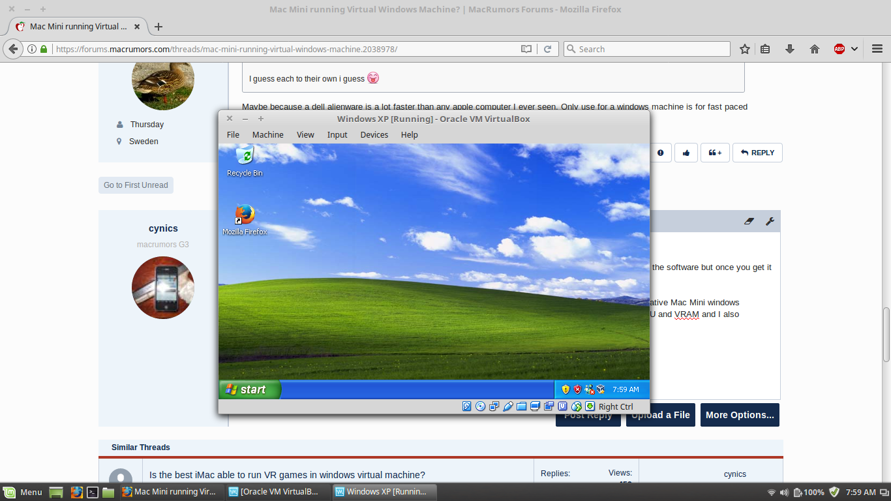The width and height of the screenshot is (891, 501).
Task: Open the VirtualBox File menu
Action: [233, 135]
